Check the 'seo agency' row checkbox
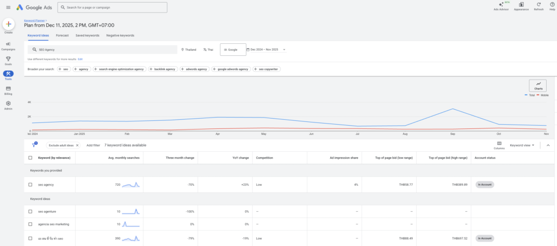Viewport: 557px width, 246px height. point(30,184)
